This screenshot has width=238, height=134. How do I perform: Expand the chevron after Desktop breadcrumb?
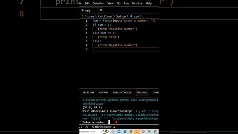point(128,16)
